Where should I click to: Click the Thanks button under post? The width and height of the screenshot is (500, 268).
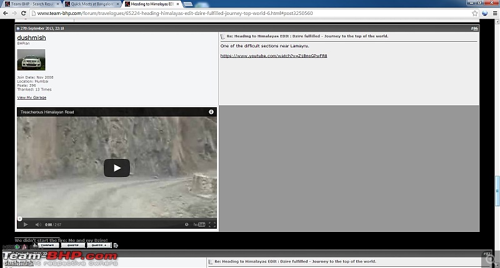47,246
